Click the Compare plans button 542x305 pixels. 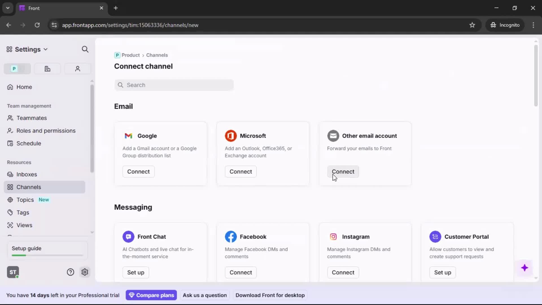tap(151, 295)
